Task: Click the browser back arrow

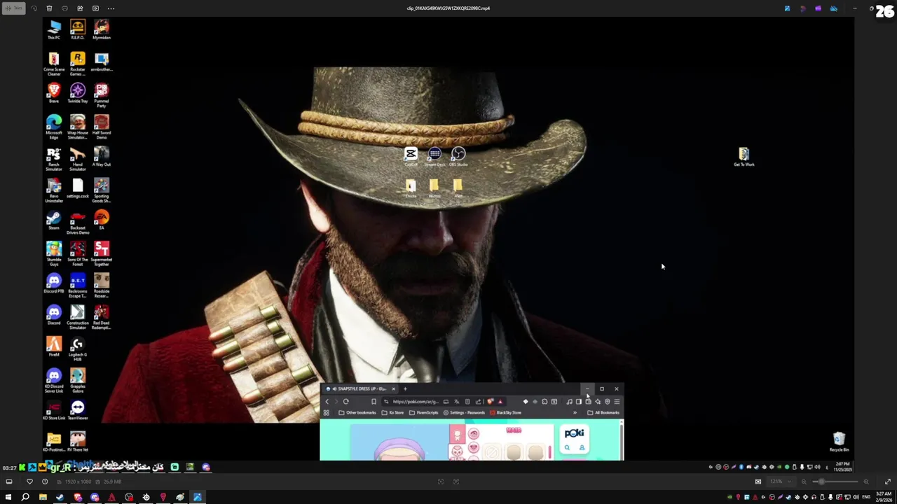Action: click(x=327, y=402)
